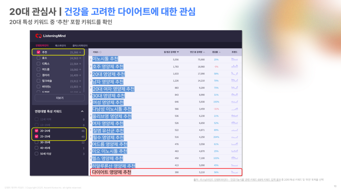341x192 pixels.
Task: Open the 20대 여자 영양제 추천 keyword
Action: (x=113, y=89)
